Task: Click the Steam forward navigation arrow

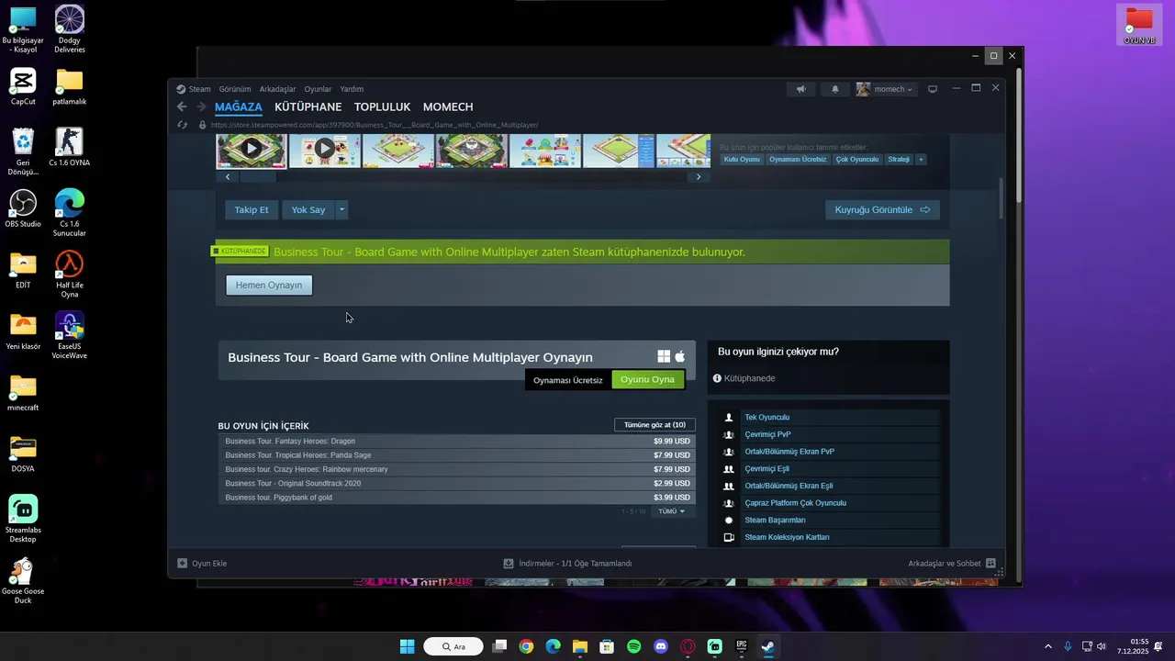Action: click(201, 106)
